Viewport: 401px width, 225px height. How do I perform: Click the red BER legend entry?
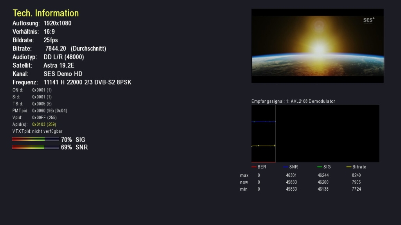pos(259,167)
